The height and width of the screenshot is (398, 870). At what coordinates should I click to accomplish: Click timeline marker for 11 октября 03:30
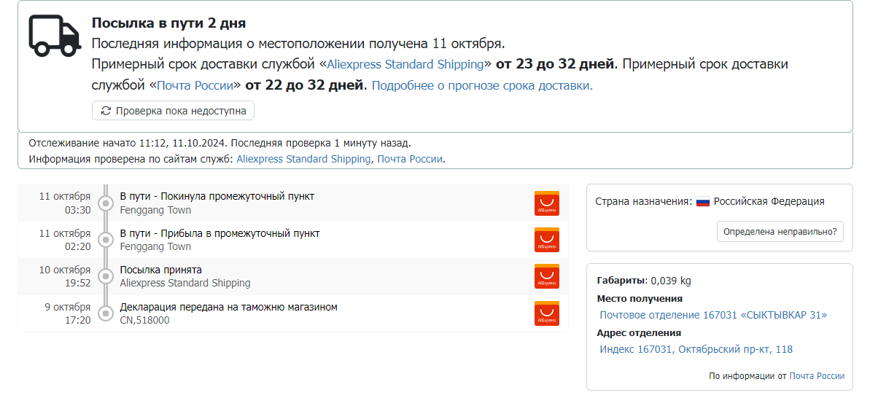pos(105,203)
